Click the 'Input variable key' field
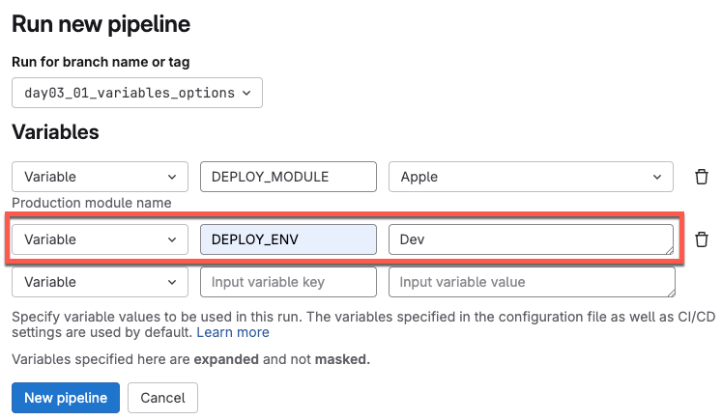Viewport: 722px width, 420px height. click(287, 282)
